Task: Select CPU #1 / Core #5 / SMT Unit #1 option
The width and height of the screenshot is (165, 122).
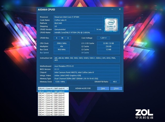Action: (x=53, y=108)
